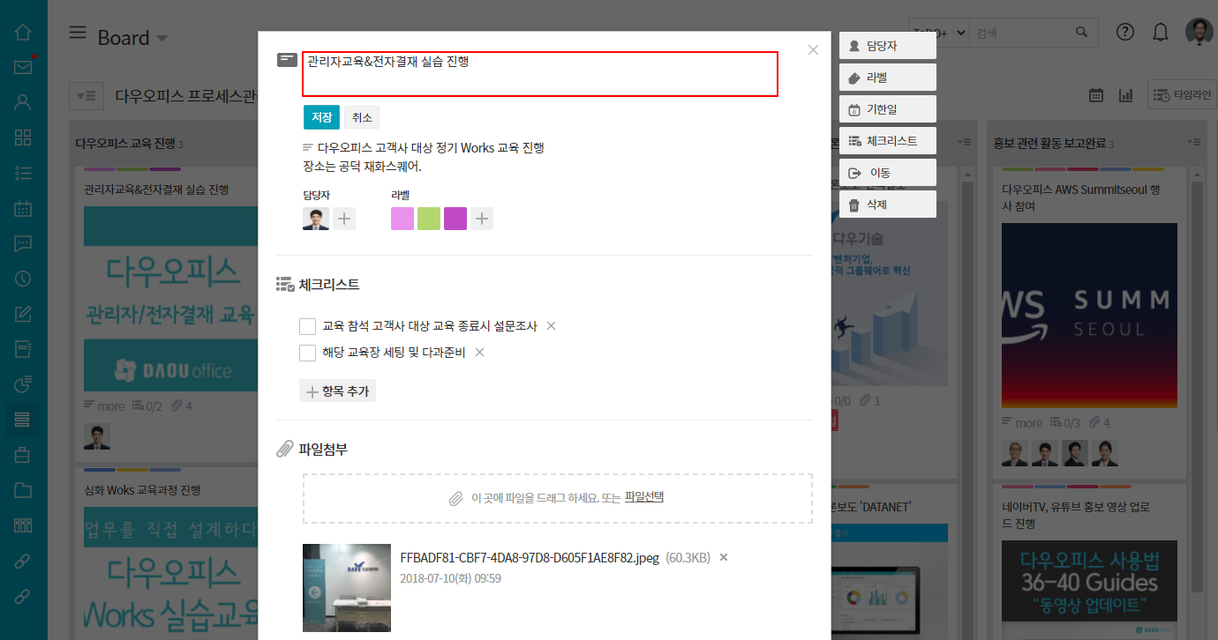Check the 해당 교육장 세팅 및 다과준비 checkbox
Screen dimensions: 1218x640
pos(308,353)
